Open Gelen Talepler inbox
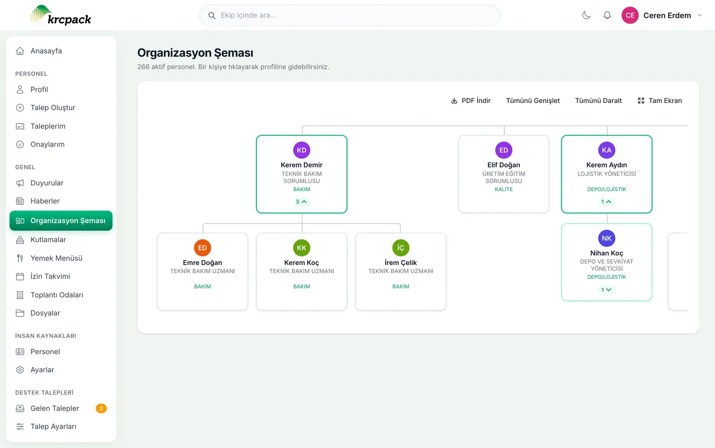715x448 pixels. 61,408
